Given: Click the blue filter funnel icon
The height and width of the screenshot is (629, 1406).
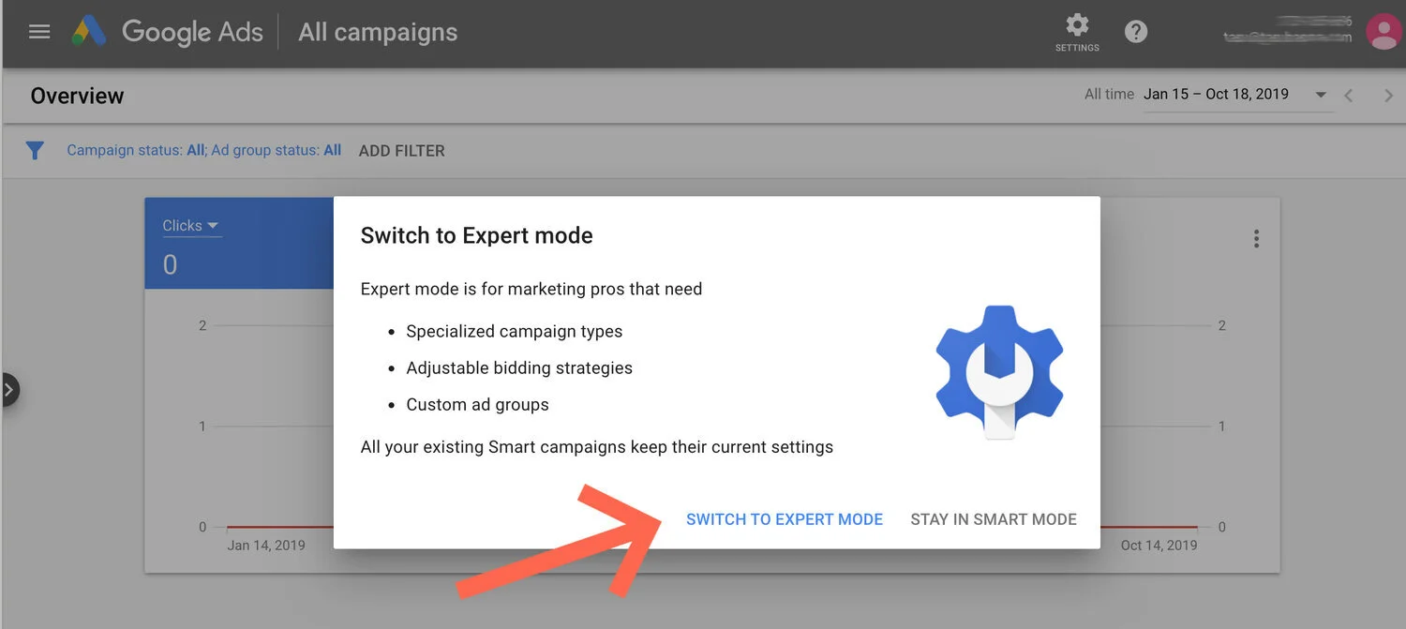Looking at the screenshot, I should pyautogui.click(x=35, y=150).
